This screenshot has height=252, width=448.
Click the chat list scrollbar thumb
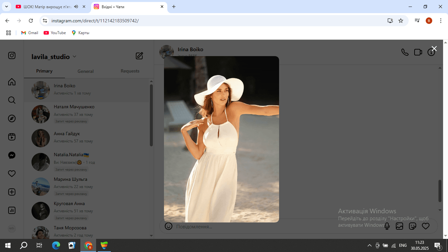click(151, 115)
